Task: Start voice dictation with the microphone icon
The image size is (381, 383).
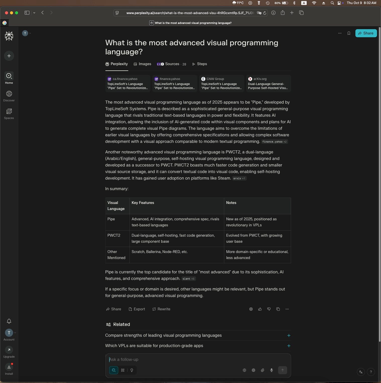Action: point(272,370)
